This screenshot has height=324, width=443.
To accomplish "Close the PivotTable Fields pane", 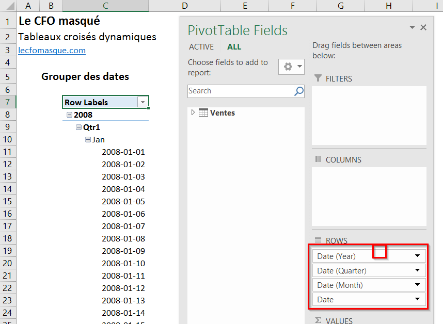I will (x=423, y=27).
